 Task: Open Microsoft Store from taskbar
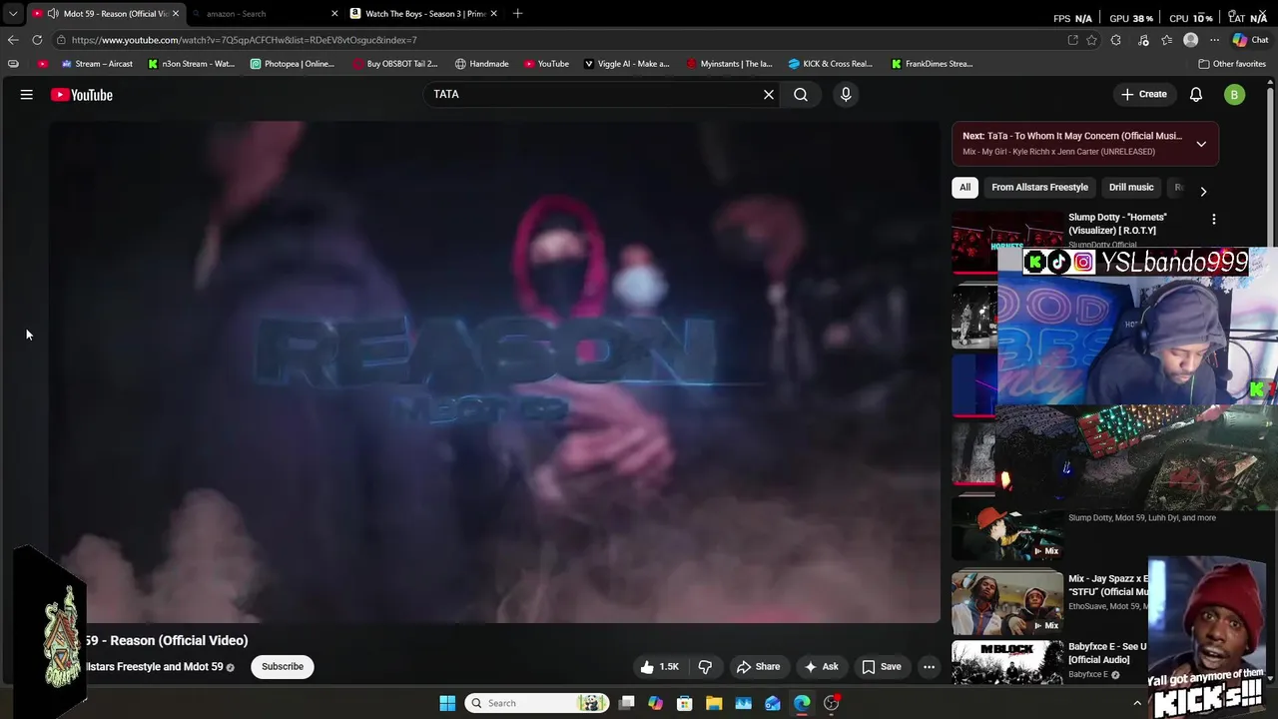pos(685,703)
